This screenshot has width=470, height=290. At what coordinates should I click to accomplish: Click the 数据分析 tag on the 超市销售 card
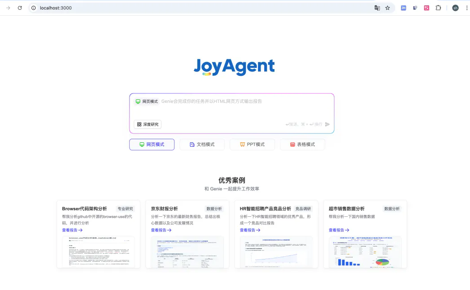coord(392,209)
